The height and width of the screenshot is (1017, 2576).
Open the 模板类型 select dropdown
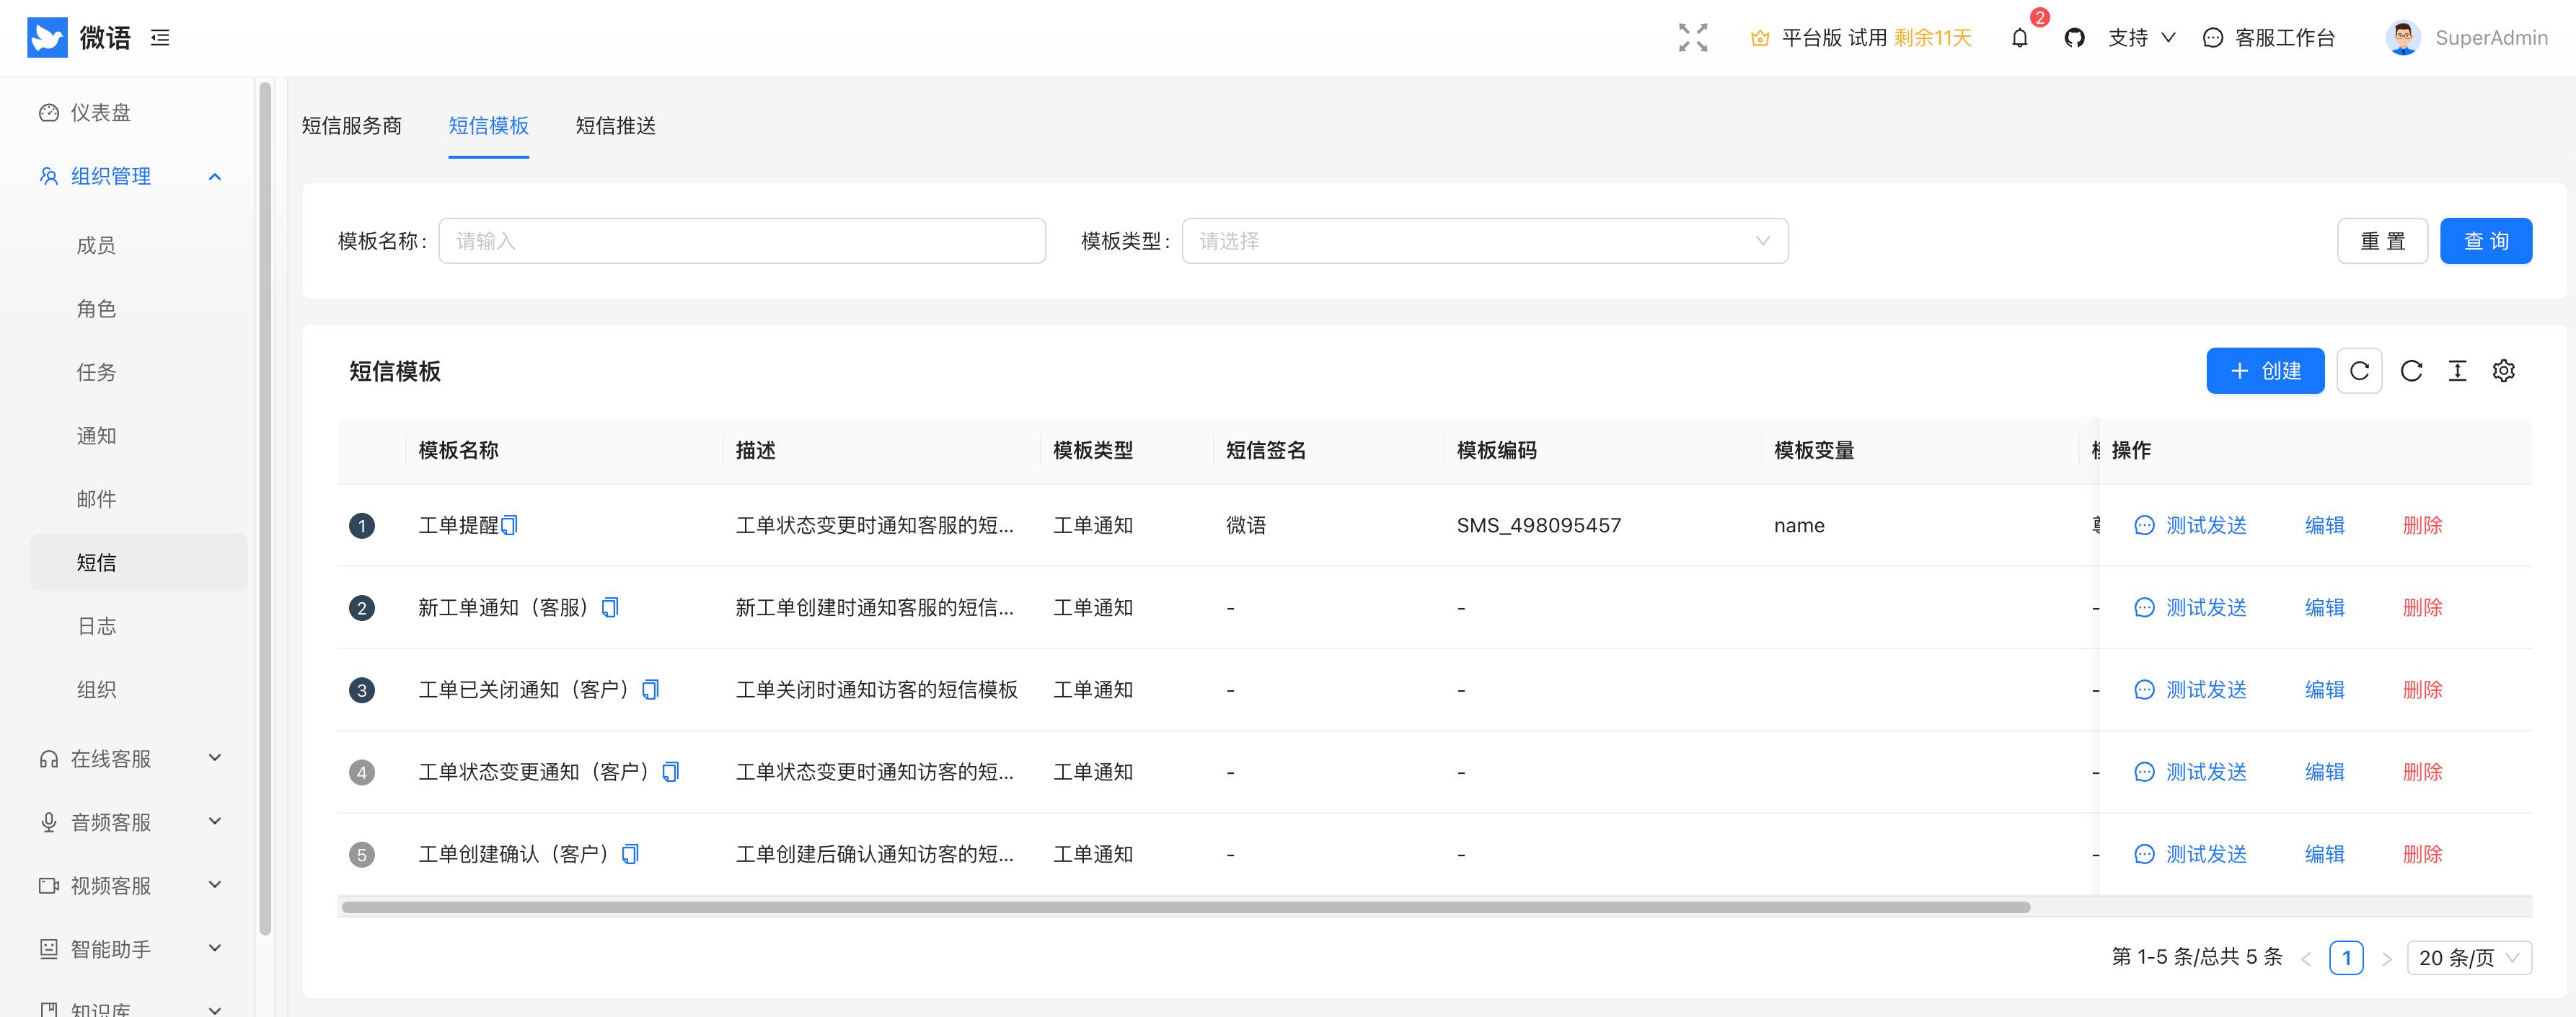click(x=1484, y=241)
